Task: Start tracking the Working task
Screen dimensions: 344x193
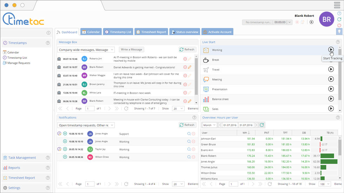Action: click(331, 50)
